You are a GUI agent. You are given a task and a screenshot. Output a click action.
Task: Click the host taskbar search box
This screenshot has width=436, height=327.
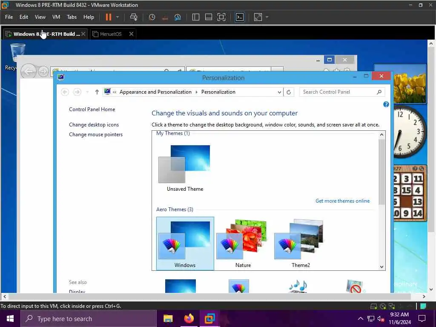tap(89, 318)
